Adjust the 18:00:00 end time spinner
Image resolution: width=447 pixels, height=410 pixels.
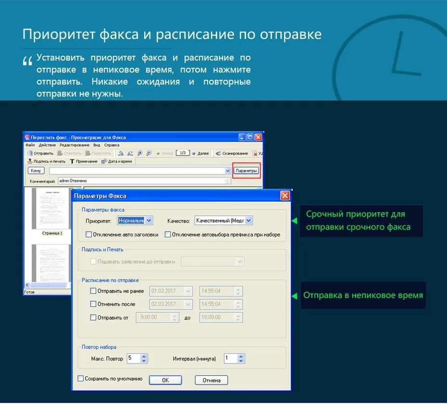click(x=238, y=317)
